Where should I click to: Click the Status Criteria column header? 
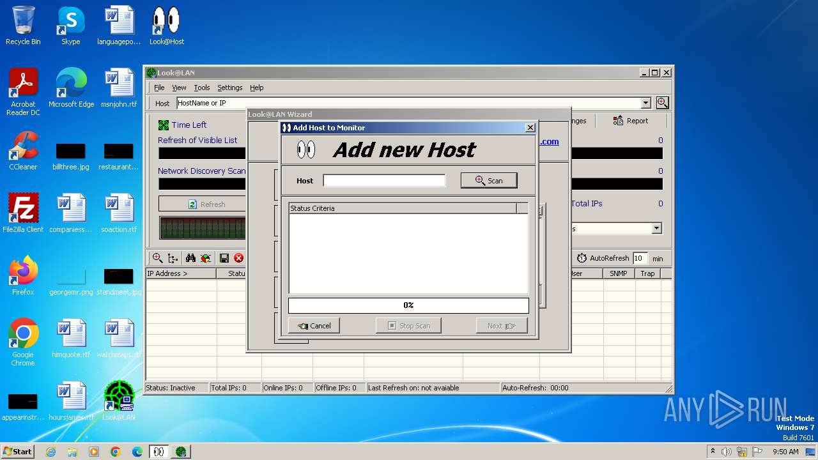click(403, 208)
